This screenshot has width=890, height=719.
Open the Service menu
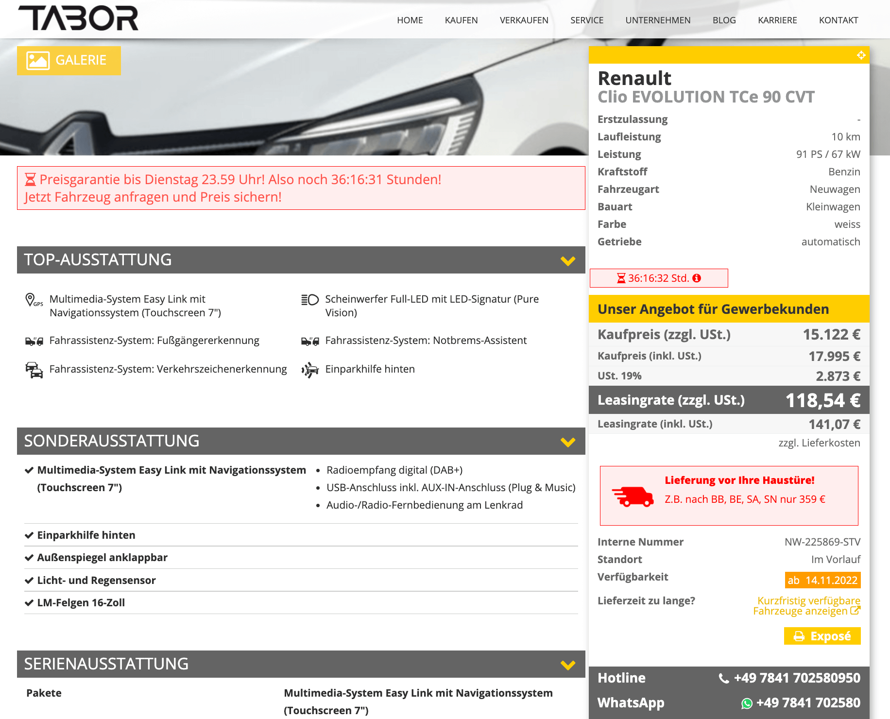tap(587, 20)
